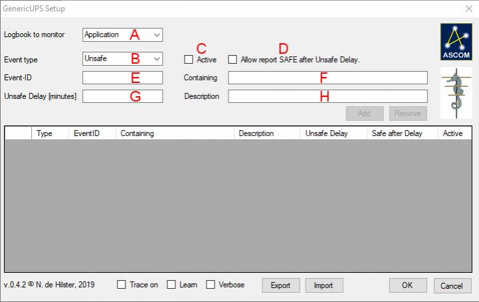This screenshot has height=302, width=479.
Task: Click the ASCOM logo icon
Action: 455,42
